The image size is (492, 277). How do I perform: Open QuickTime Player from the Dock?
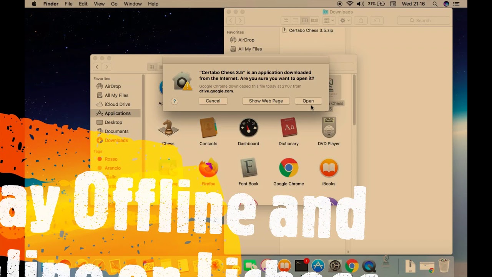369,265
